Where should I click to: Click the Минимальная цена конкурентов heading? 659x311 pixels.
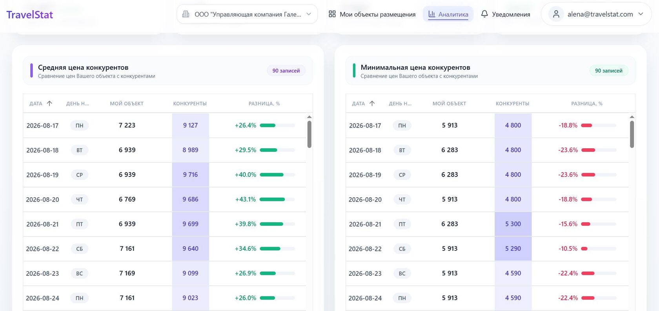(x=415, y=67)
